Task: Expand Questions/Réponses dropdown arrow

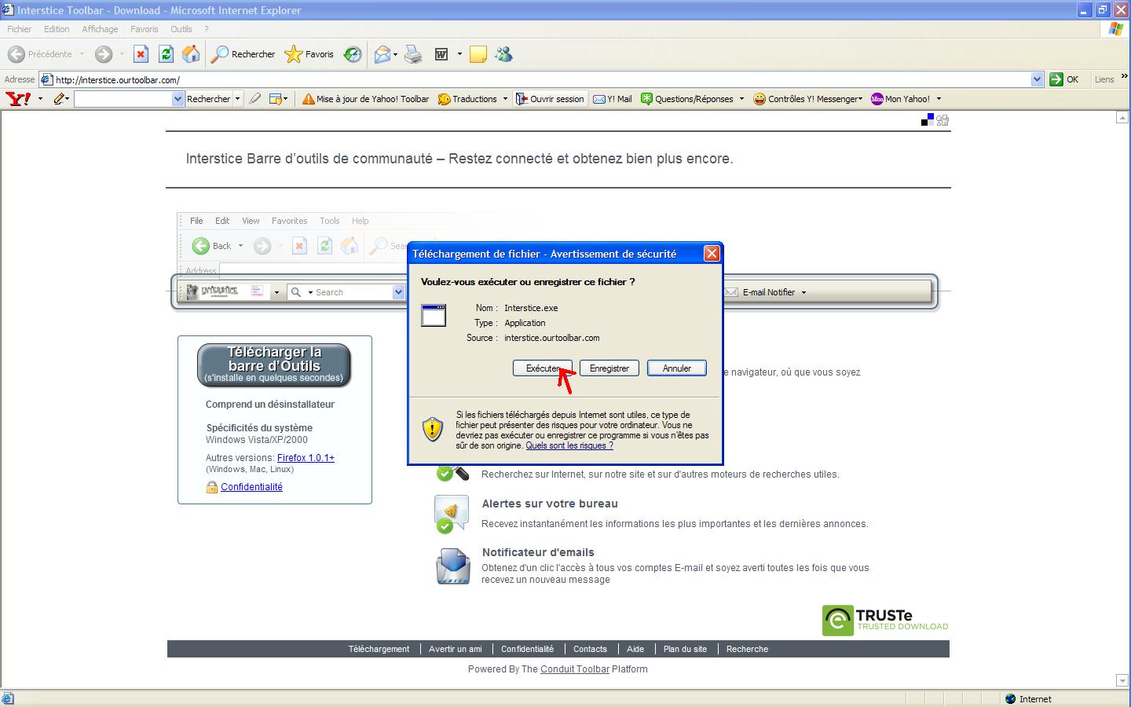Action: click(x=741, y=99)
